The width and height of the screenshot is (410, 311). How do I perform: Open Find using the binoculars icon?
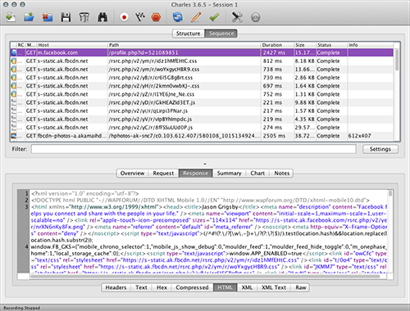coord(102,17)
